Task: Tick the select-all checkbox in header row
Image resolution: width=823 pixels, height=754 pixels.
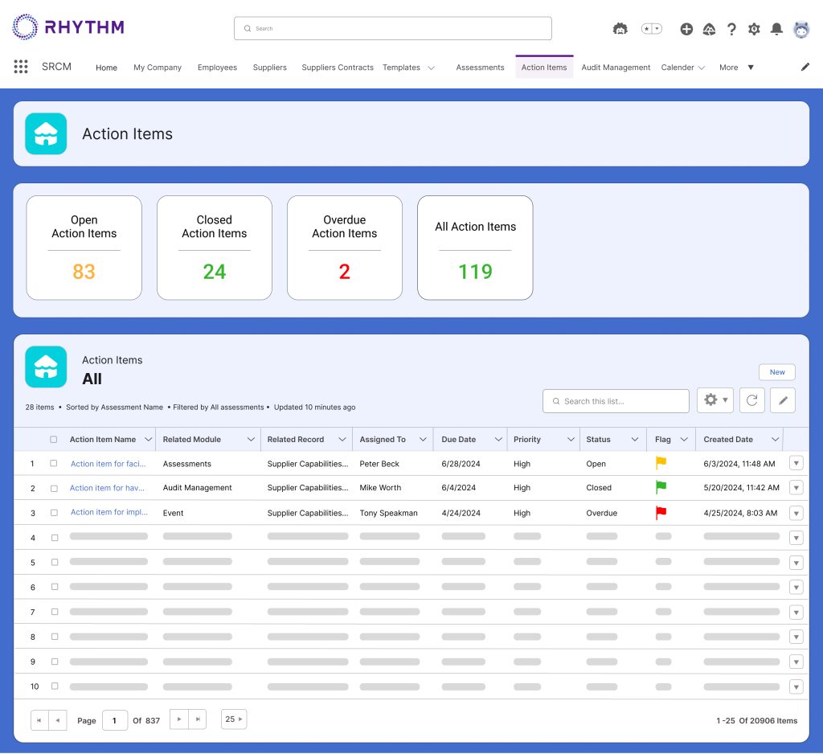Action: coord(54,440)
